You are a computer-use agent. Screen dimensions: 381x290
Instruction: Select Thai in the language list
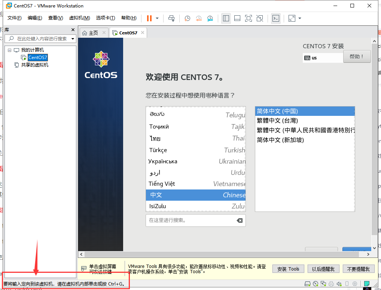click(196, 138)
